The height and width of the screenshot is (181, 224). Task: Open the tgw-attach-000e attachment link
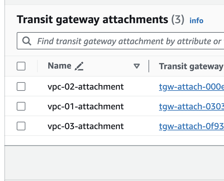[x=191, y=87]
